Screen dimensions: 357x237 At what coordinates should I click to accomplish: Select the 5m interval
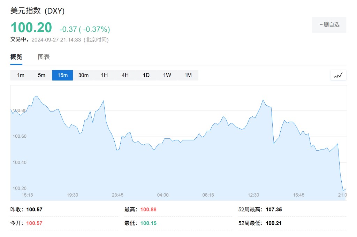point(42,75)
